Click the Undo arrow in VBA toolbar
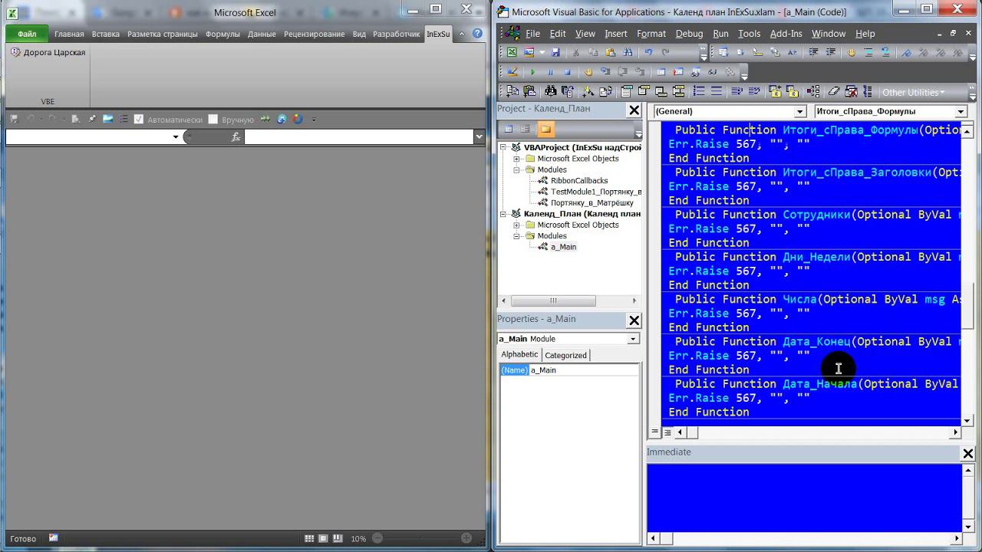Image resolution: width=982 pixels, height=552 pixels. 648,53
